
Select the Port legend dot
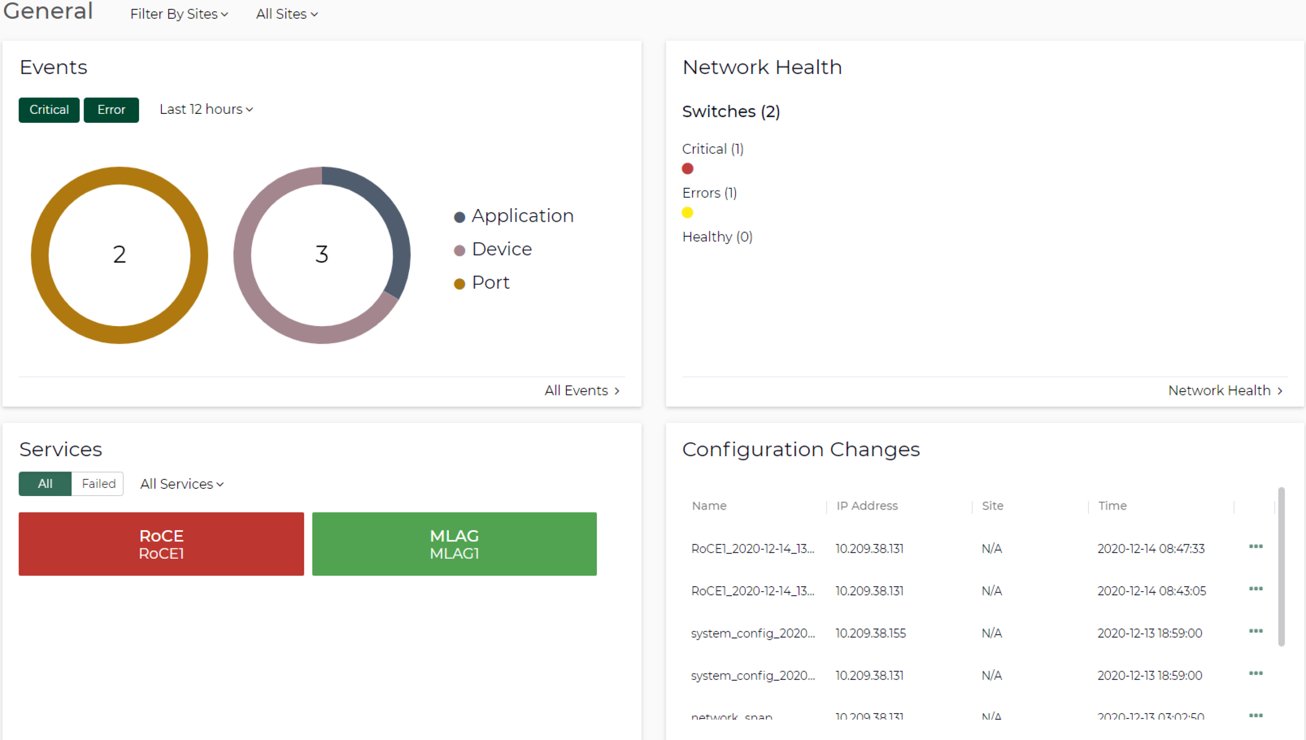coord(459,283)
